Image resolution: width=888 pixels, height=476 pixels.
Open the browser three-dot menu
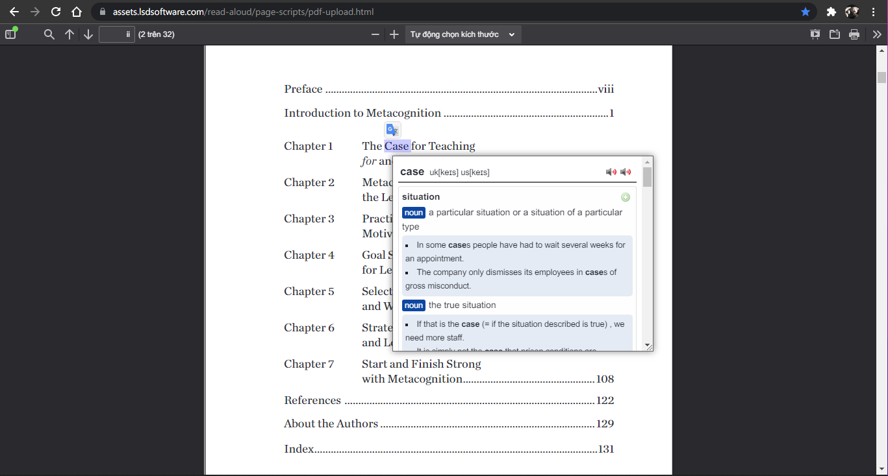874,12
